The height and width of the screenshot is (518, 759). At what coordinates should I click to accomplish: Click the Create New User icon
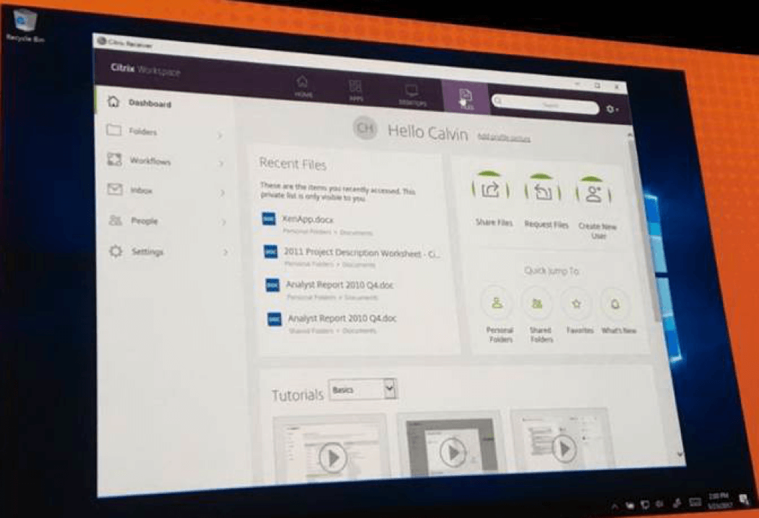tap(593, 194)
